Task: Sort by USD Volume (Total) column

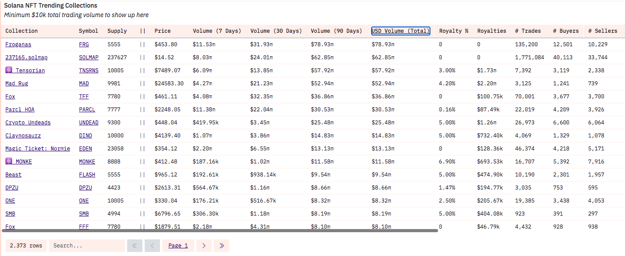Action: coord(400,31)
